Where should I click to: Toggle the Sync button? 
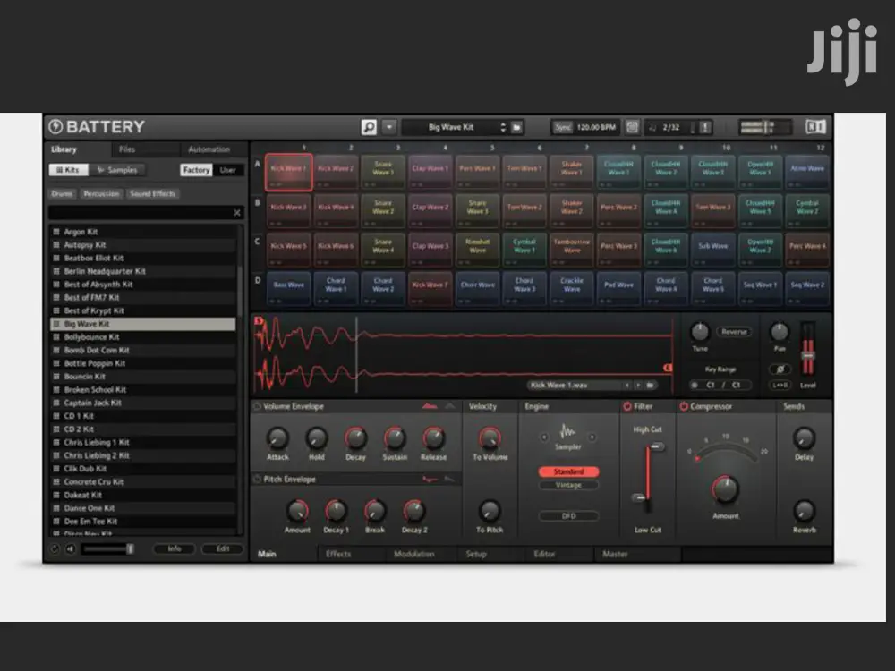click(x=562, y=127)
